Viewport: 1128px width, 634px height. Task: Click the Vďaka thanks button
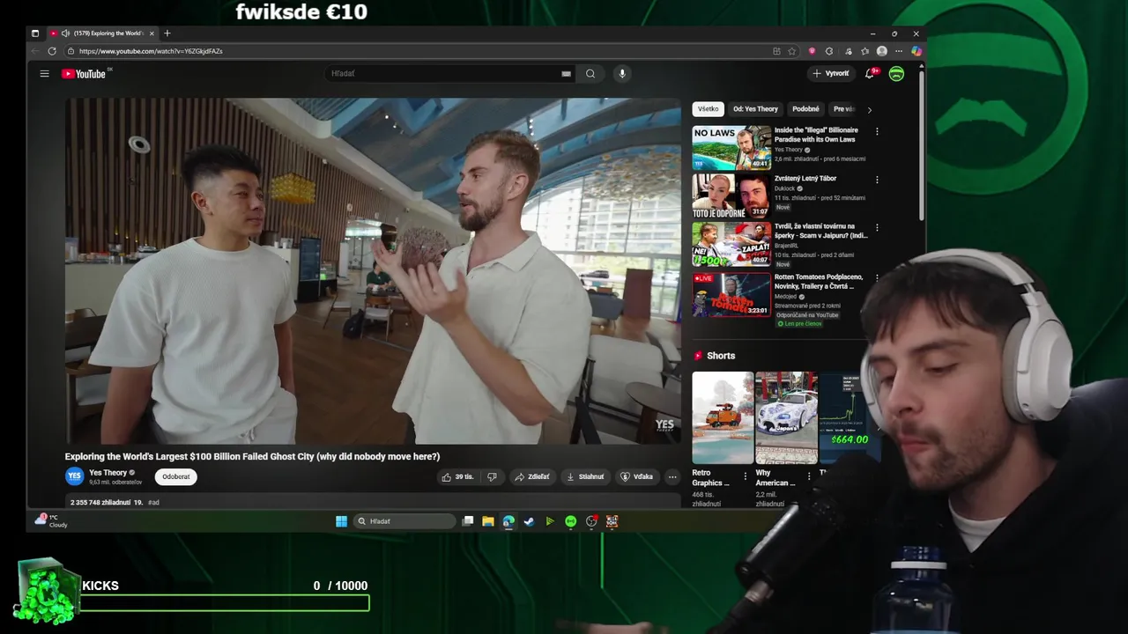(x=637, y=476)
